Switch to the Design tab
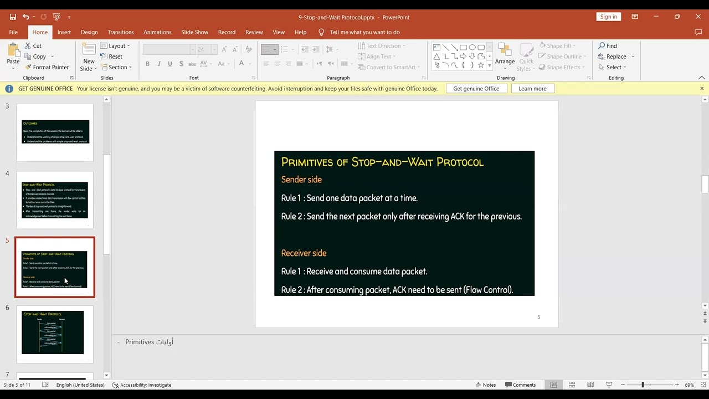The image size is (709, 399). click(89, 32)
